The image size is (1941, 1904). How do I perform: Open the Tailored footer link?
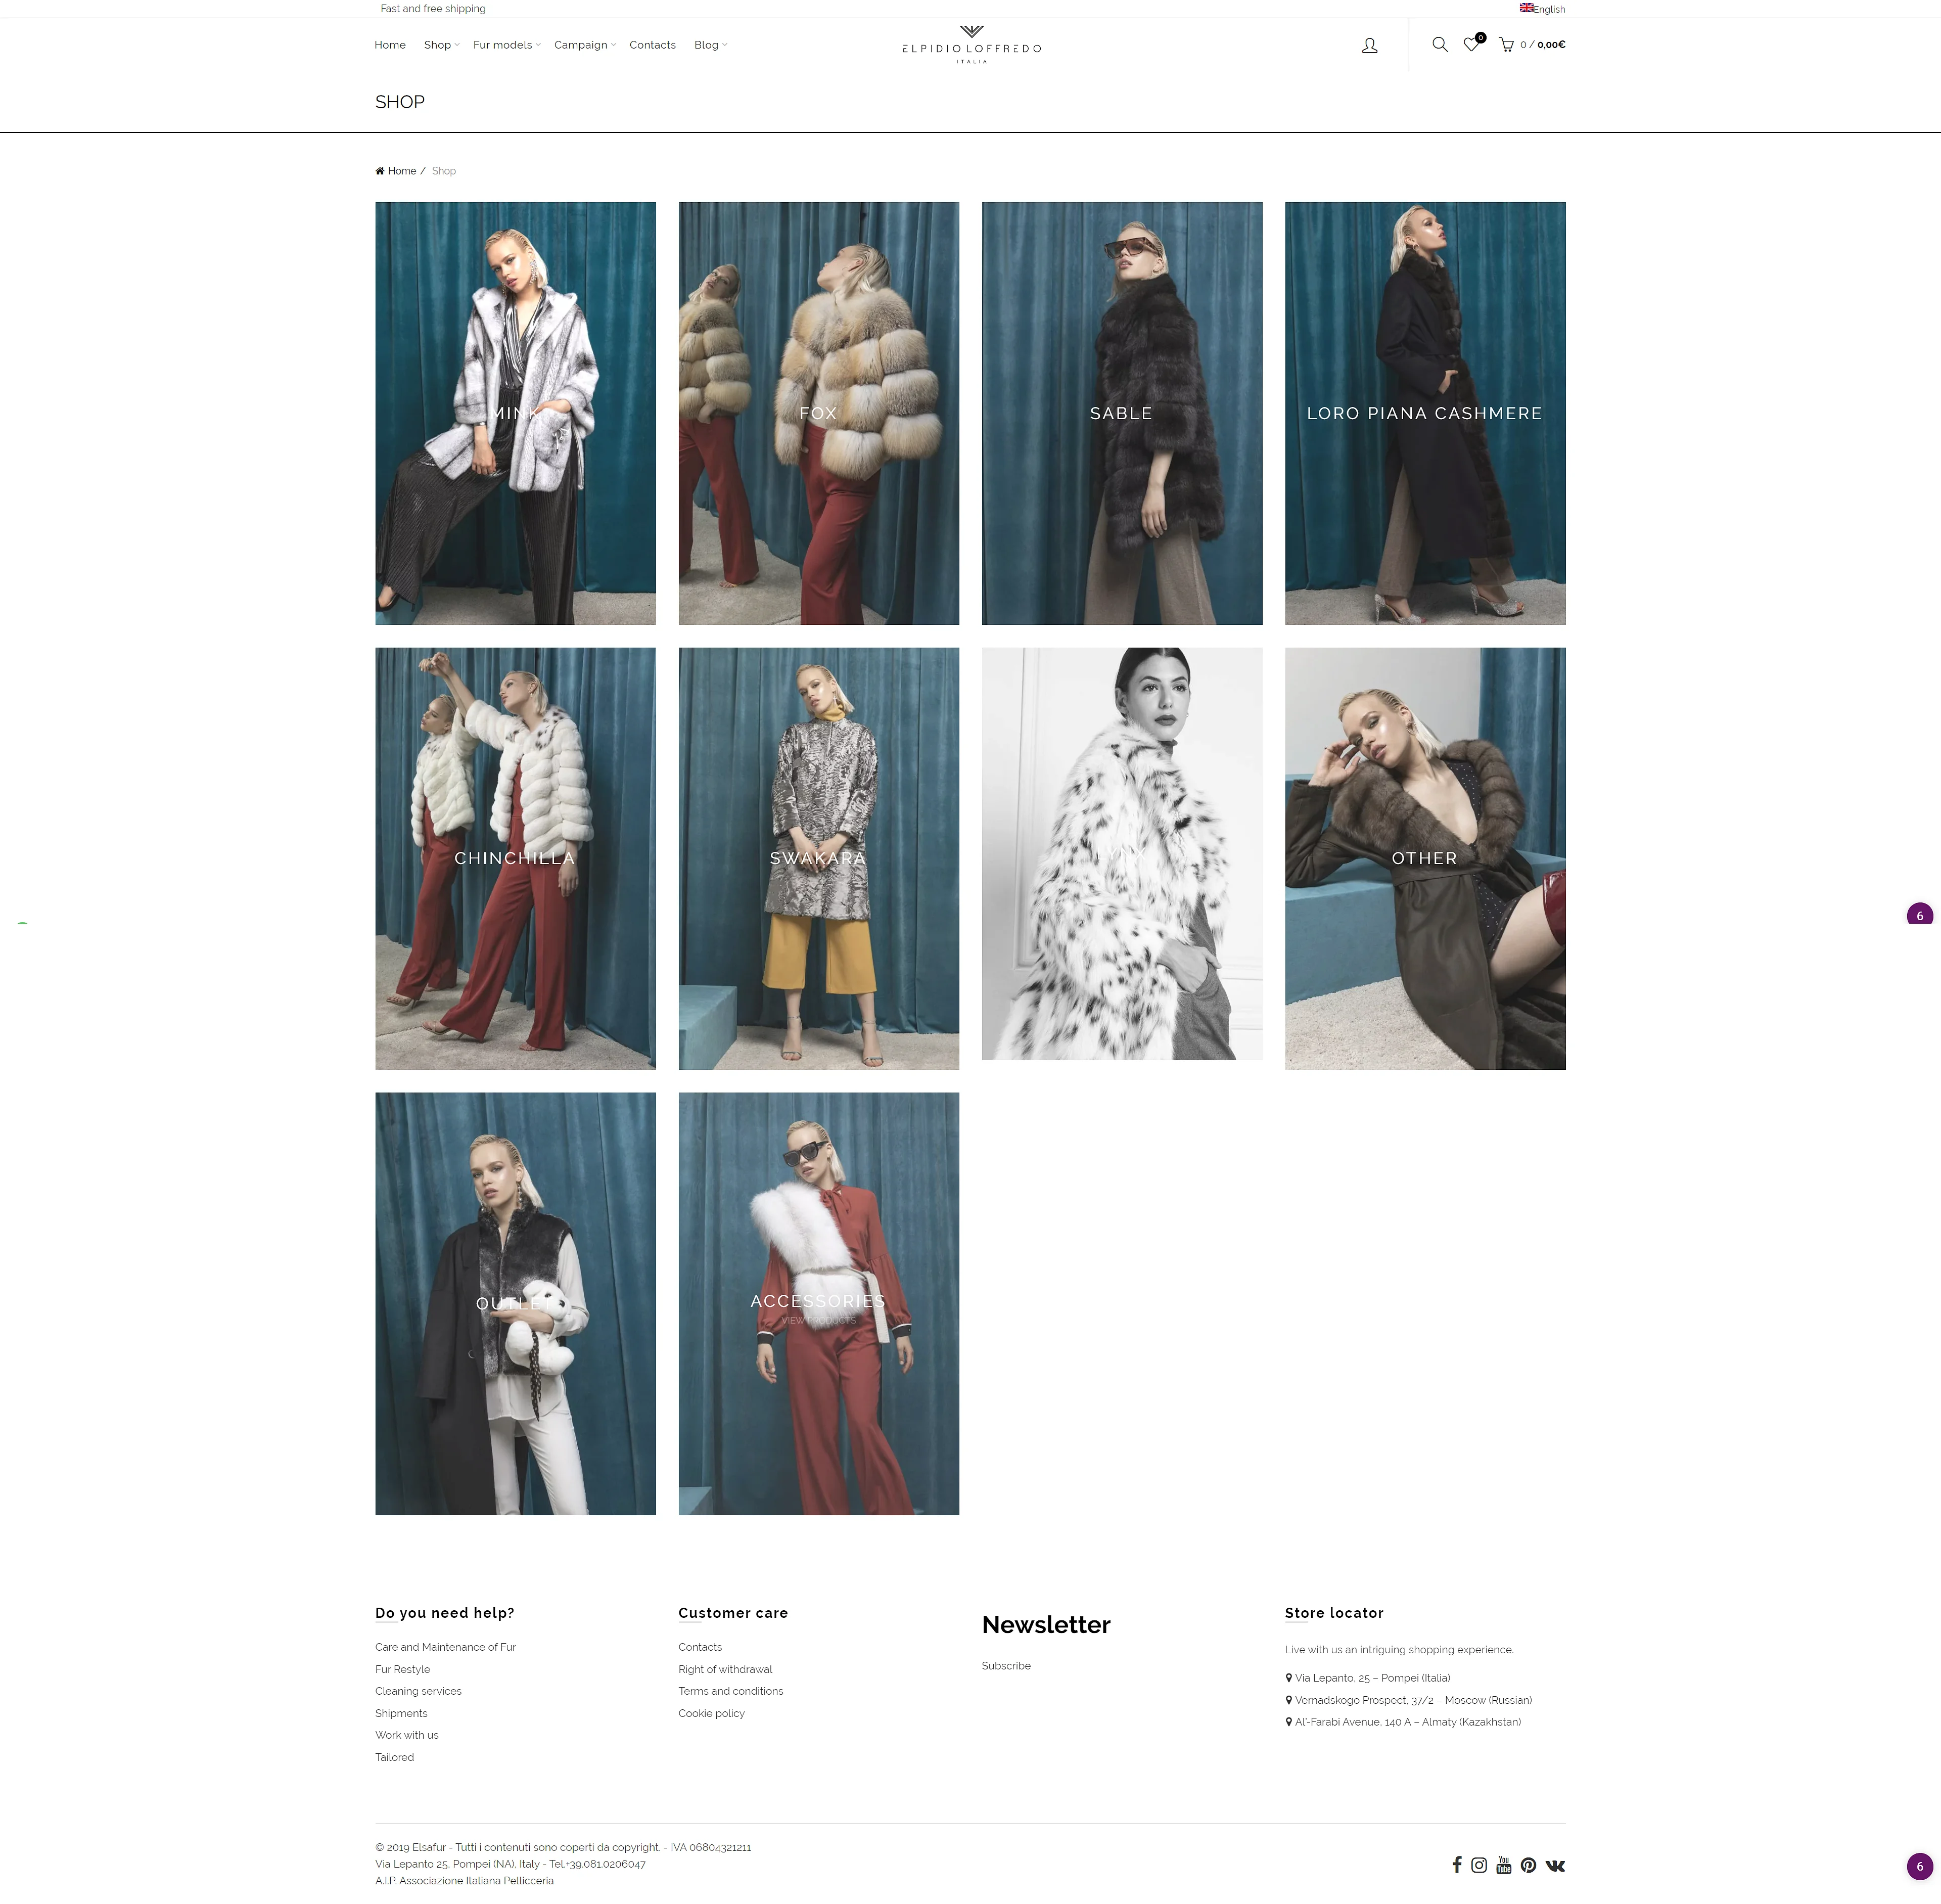click(394, 1757)
